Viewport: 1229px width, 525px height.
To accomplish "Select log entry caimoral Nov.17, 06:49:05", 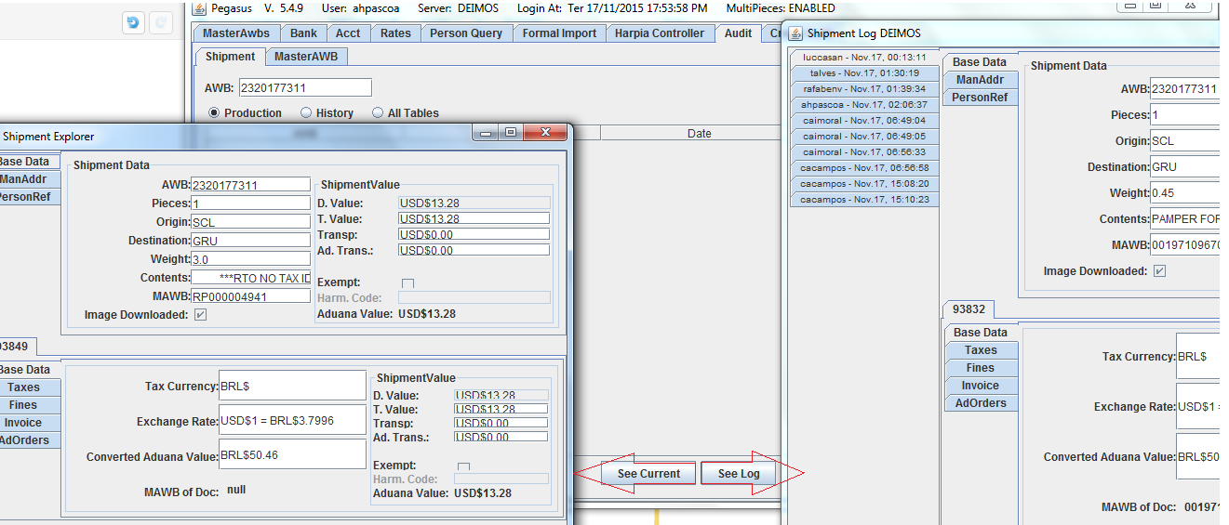I will pyautogui.click(x=863, y=137).
